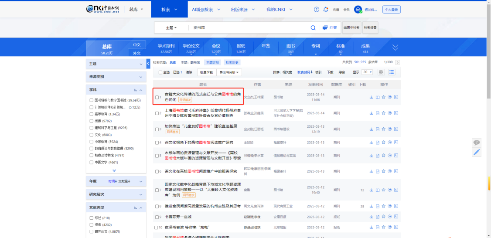Click the institution account icon
The height and width of the screenshot is (238, 491).
pos(358,10)
